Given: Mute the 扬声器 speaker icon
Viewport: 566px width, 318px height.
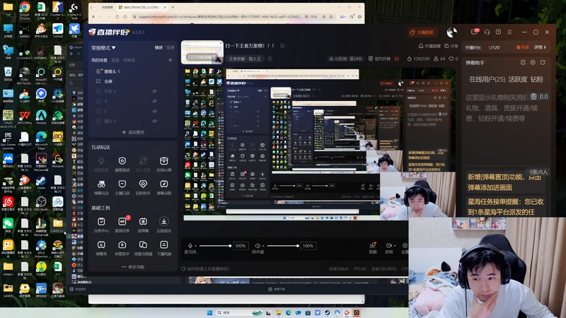Looking at the screenshot, I should [258, 245].
